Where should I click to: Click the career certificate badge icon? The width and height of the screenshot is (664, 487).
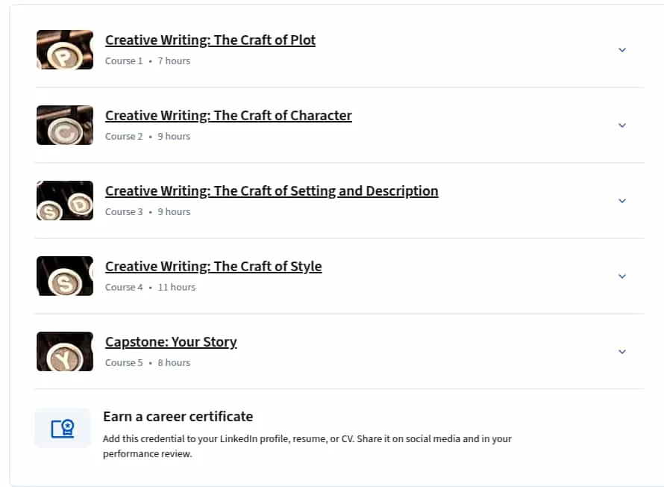pos(63,429)
